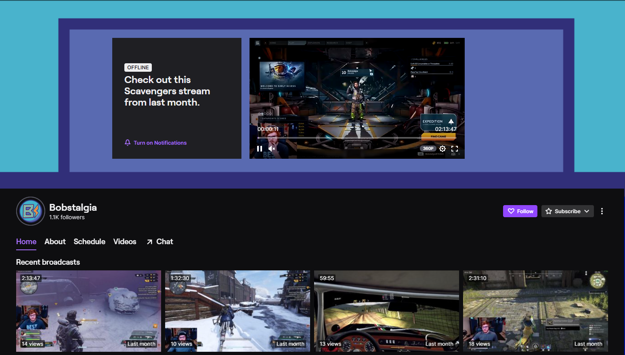Click the 13 views label
The height and width of the screenshot is (355, 625).
(330, 344)
